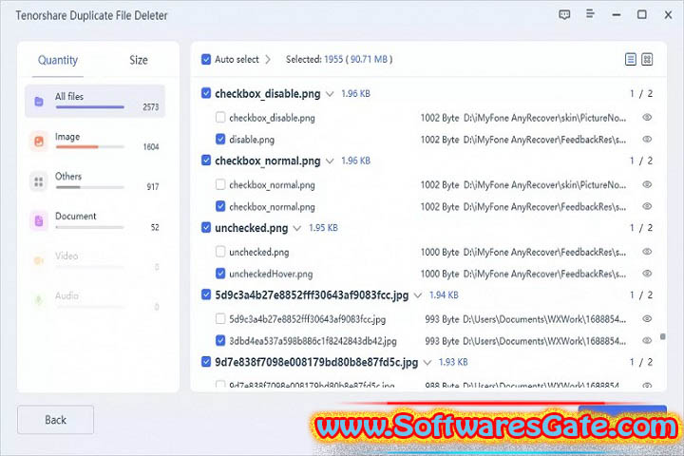The height and width of the screenshot is (456, 684).
Task: Preview 3dbd4ea537a598b886c1f8242843db42.jpg with eye icon
Action: click(x=647, y=340)
